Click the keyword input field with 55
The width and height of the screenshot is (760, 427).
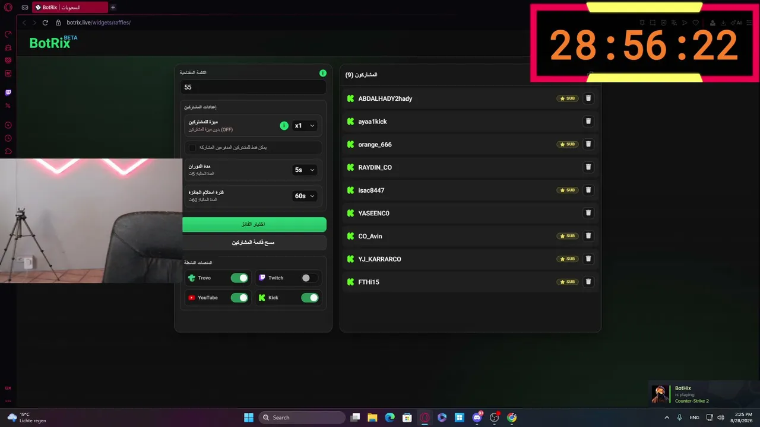tap(254, 87)
